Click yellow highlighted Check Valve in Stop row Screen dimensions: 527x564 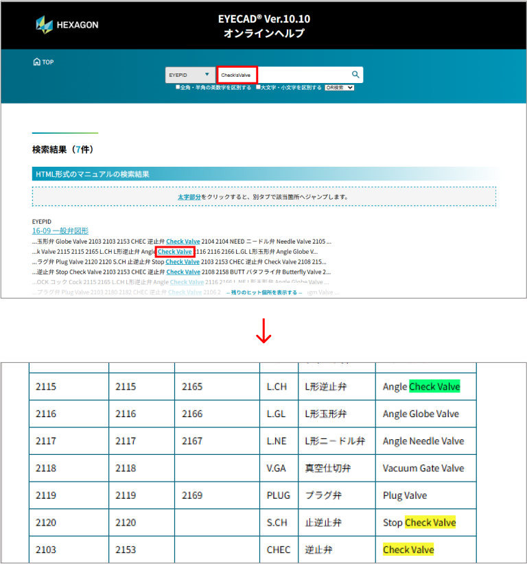pos(430,523)
